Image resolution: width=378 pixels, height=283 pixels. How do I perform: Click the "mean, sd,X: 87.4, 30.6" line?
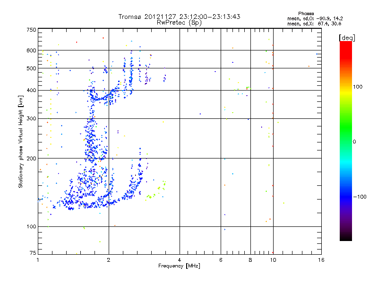(x=314, y=24)
